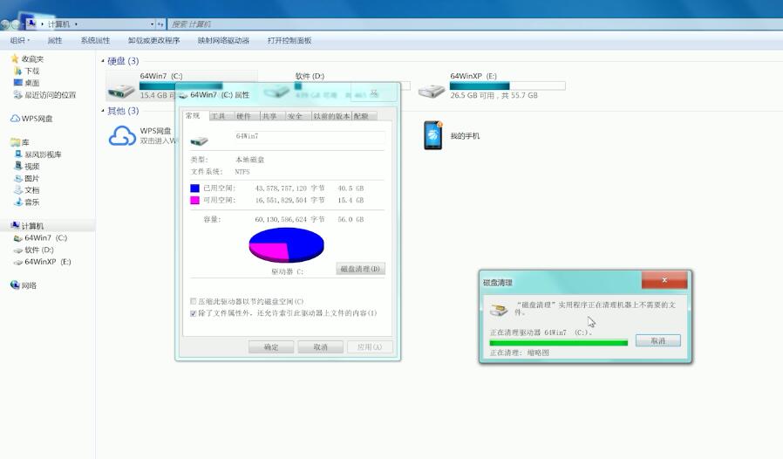Click drive icon in properties title bar
This screenshot has width=783, height=459.
[x=183, y=95]
